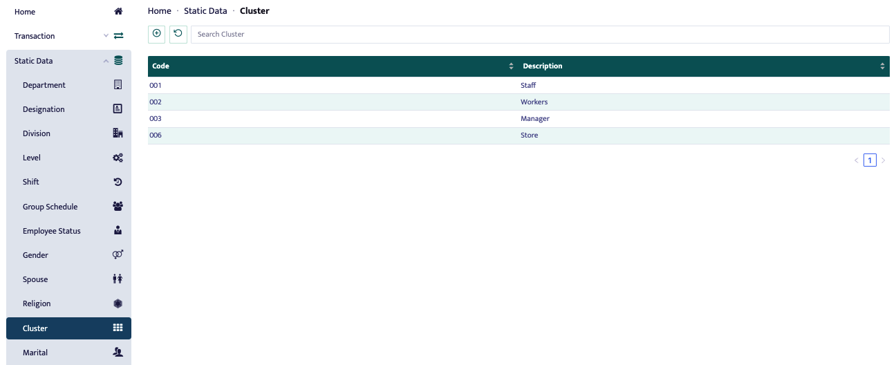Expand the Transaction menu chevron

click(x=106, y=36)
